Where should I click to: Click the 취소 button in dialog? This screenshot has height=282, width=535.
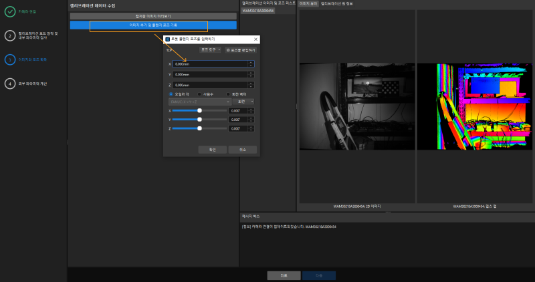click(x=241, y=150)
